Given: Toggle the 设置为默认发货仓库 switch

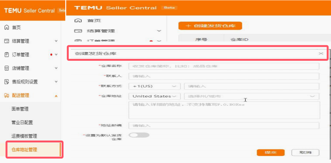Looking at the screenshot, I should (x=139, y=135).
